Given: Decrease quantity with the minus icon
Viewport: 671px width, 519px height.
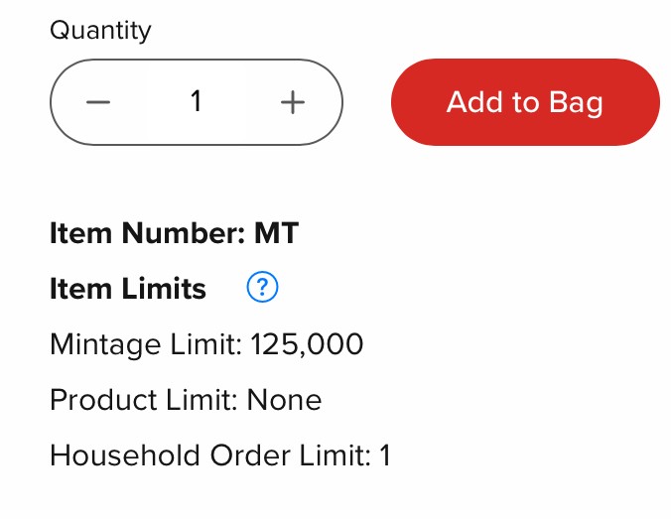Looking at the screenshot, I should pos(97,102).
